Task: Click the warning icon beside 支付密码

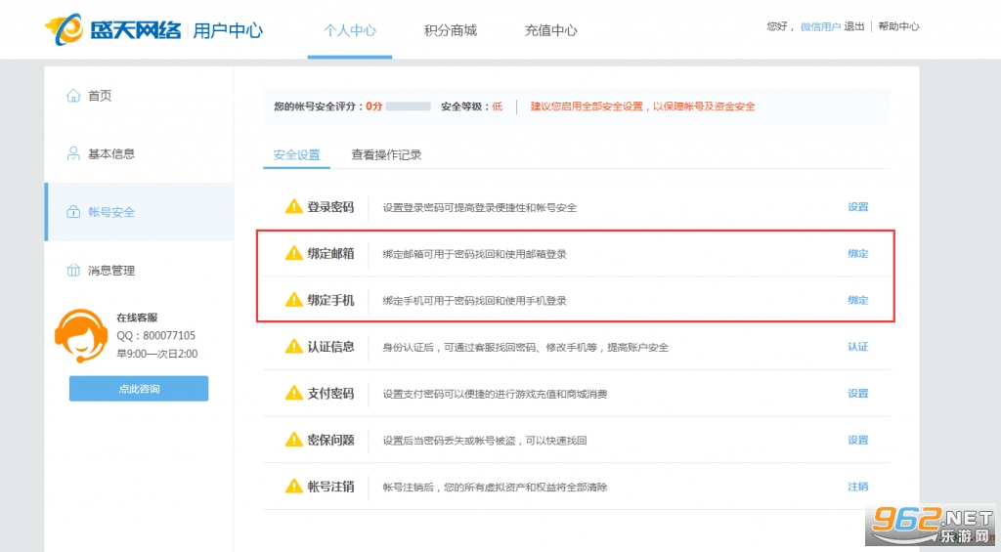Action: 293,393
